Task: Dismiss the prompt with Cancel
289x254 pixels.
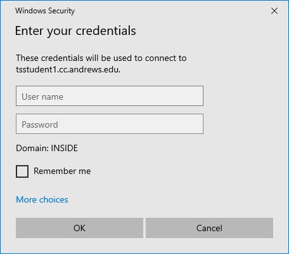Action: click(209, 228)
